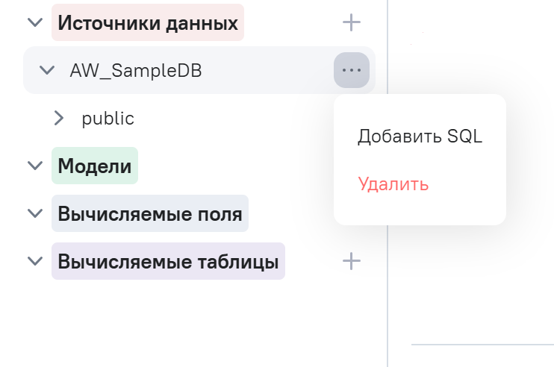Choose Добавить SQL from the context menu

pos(420,137)
